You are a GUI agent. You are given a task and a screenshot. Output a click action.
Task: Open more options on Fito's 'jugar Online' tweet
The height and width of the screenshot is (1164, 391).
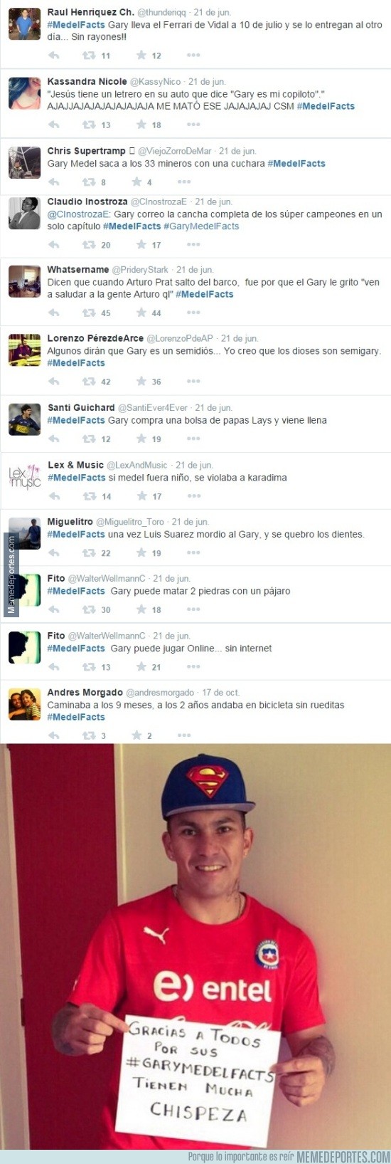point(193,667)
